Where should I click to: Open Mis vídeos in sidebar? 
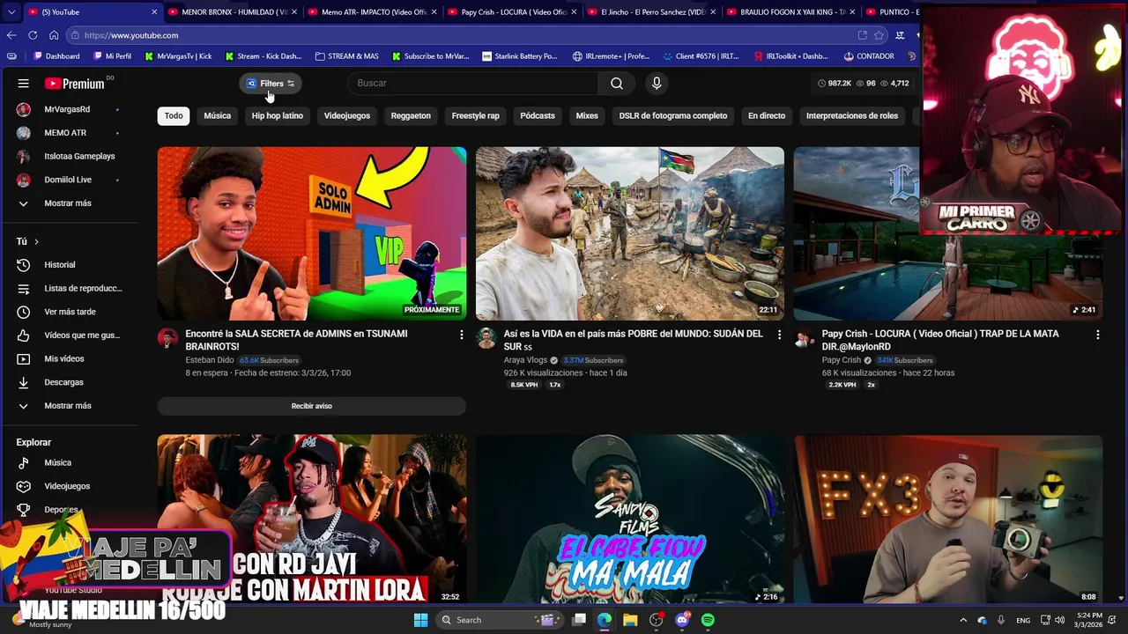[x=69, y=359]
